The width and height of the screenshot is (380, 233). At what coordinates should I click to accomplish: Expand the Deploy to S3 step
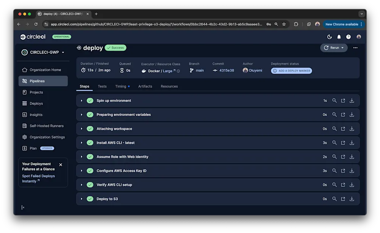click(81, 199)
